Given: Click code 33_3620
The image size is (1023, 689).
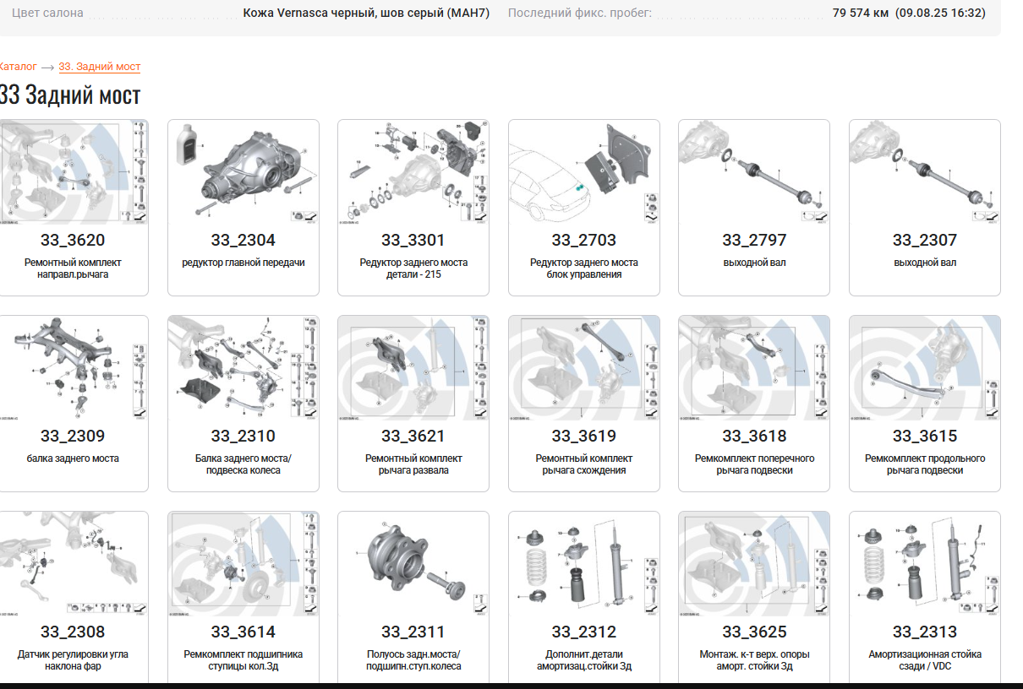Looking at the screenshot, I should point(73,240).
